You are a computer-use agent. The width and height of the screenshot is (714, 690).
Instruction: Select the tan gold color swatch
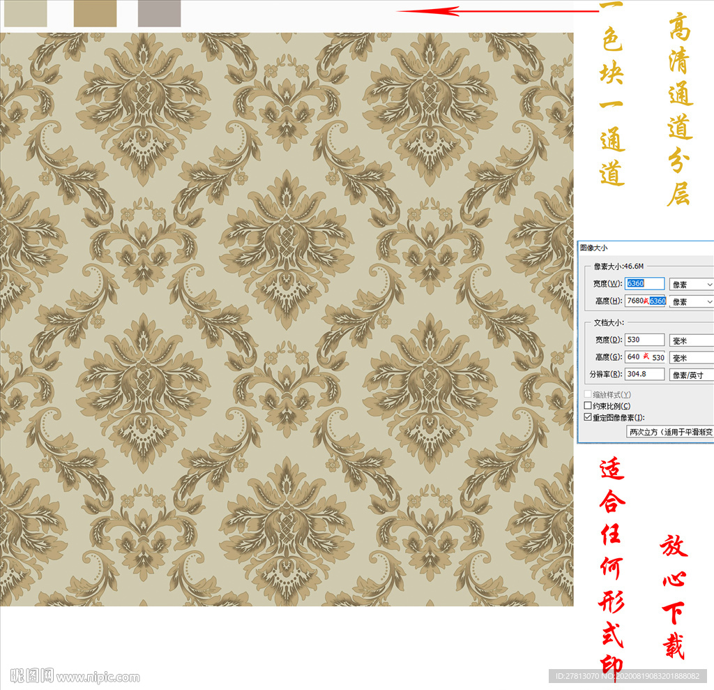(x=95, y=13)
